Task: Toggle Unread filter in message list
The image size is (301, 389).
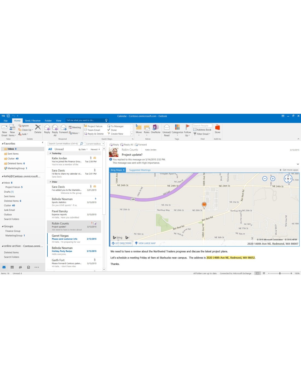Action: (59, 149)
